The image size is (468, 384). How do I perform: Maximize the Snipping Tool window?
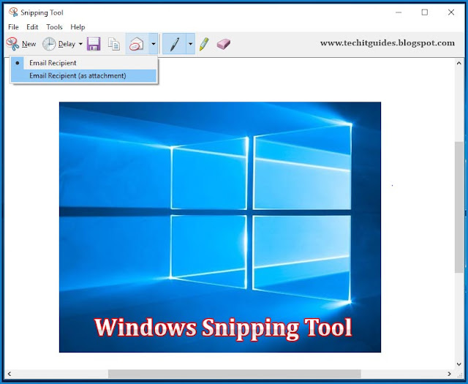coord(425,12)
